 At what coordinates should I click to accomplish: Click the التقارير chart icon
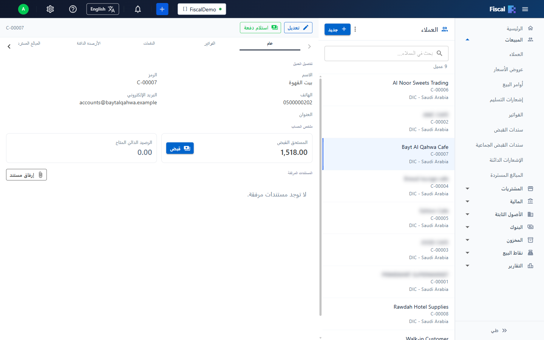coord(530,266)
